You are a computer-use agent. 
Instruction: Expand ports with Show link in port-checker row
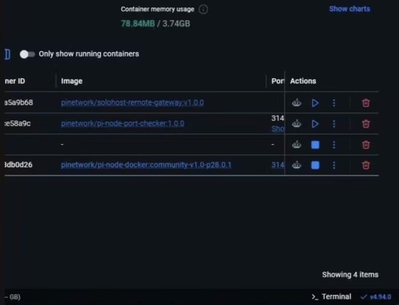click(277, 129)
